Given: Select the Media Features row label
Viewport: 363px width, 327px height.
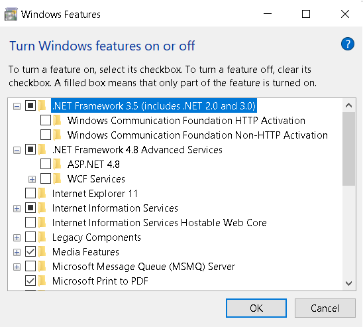Looking at the screenshot, I should [85, 252].
